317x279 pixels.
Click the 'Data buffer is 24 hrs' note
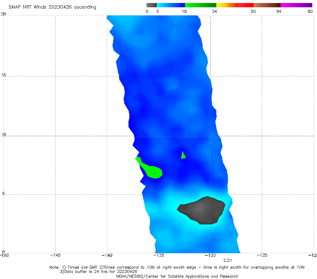click(99, 272)
